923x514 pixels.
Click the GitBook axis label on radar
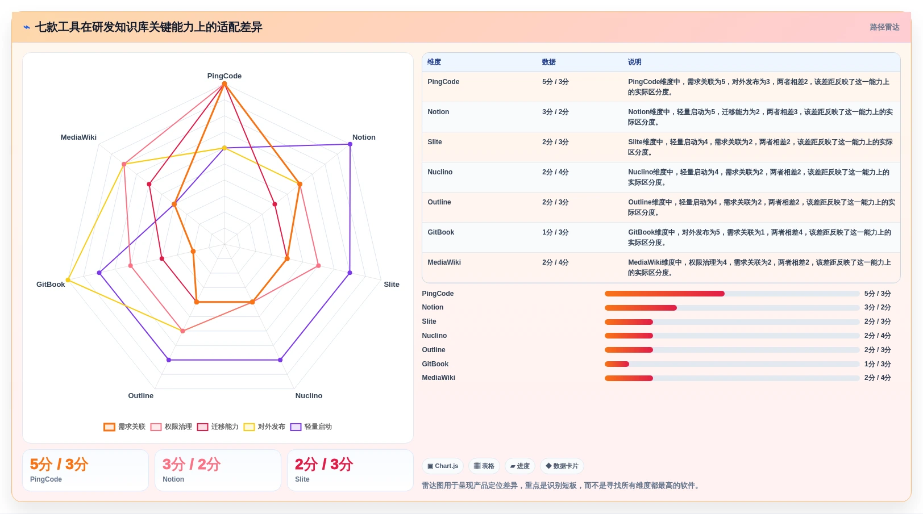(x=51, y=285)
